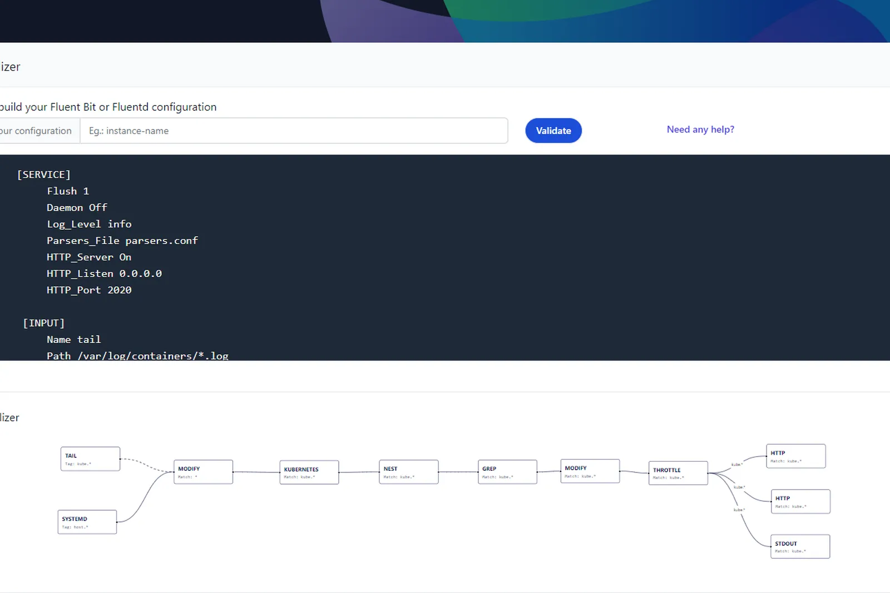
Task: Select the NEST filter node
Action: coord(409,472)
